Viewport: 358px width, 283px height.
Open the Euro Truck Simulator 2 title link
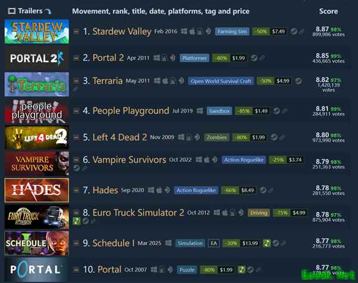[x=138, y=213]
